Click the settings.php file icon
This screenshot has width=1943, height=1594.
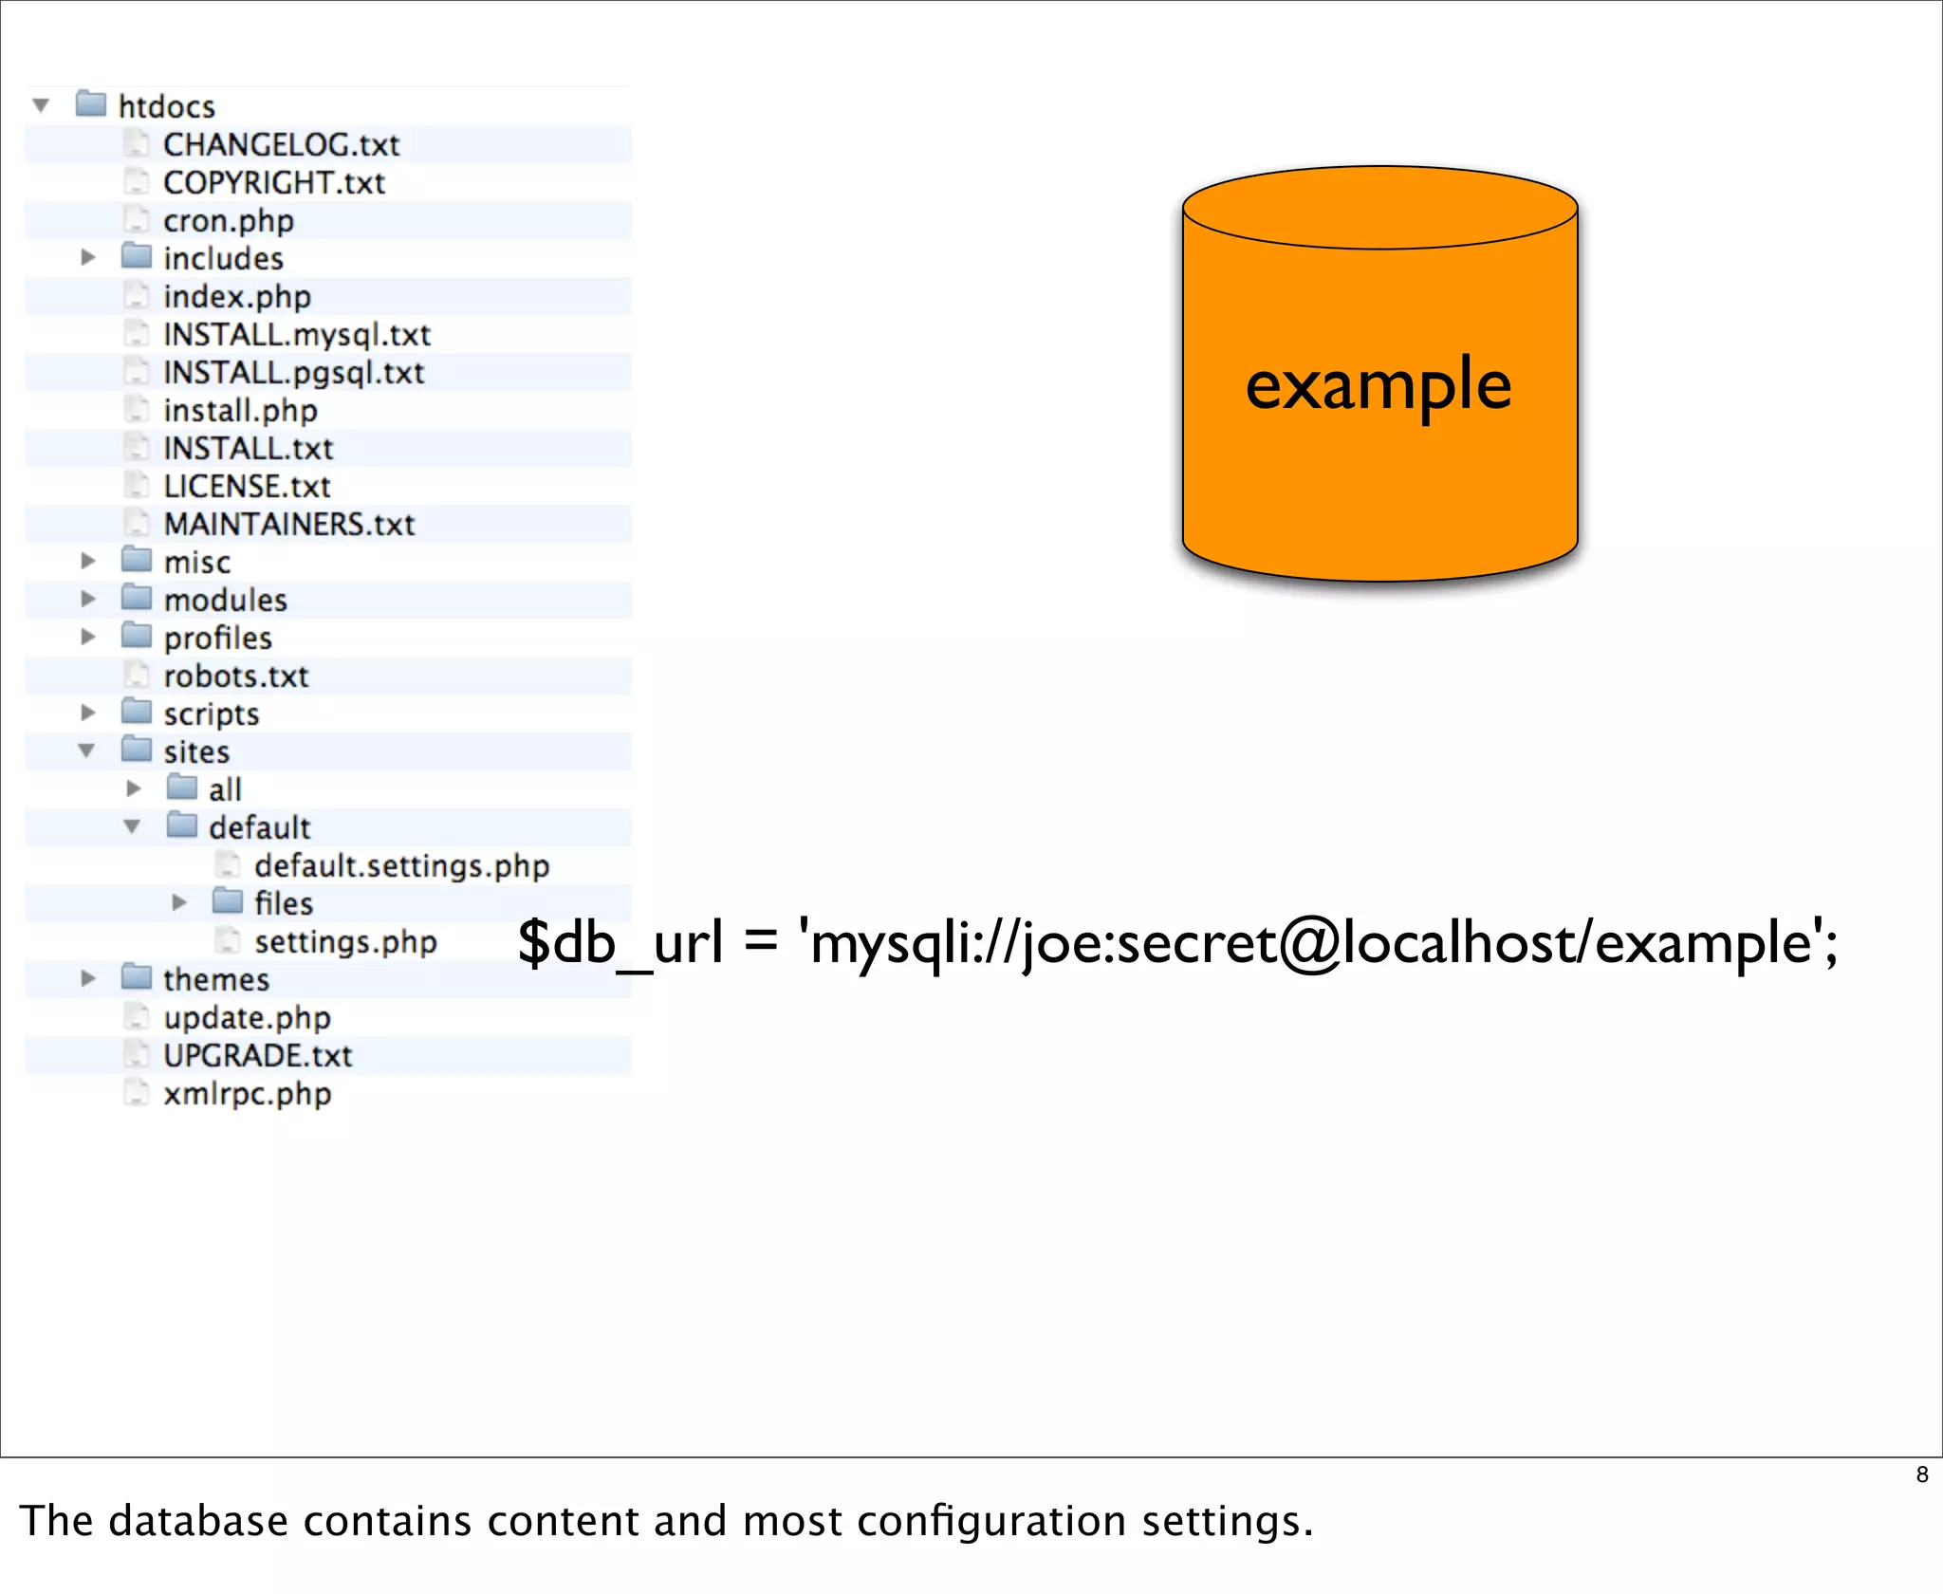(x=228, y=940)
